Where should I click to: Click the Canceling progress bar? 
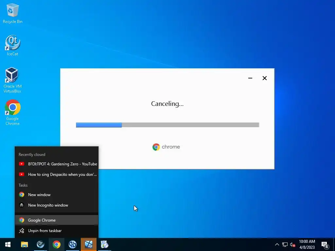pos(167,125)
